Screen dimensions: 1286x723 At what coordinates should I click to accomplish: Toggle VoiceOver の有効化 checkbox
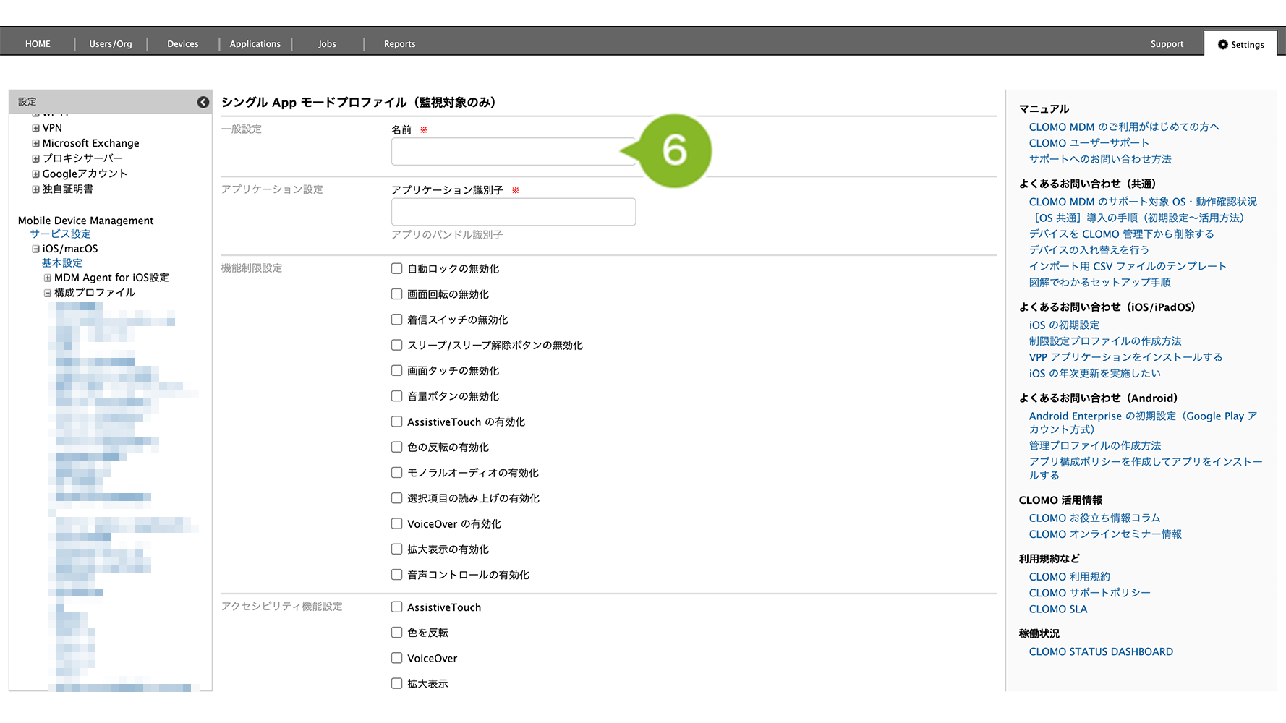tap(396, 523)
